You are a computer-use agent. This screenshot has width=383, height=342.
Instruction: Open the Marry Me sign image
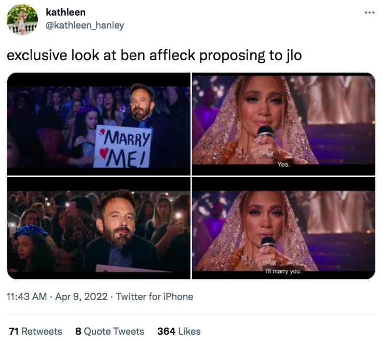pos(99,124)
